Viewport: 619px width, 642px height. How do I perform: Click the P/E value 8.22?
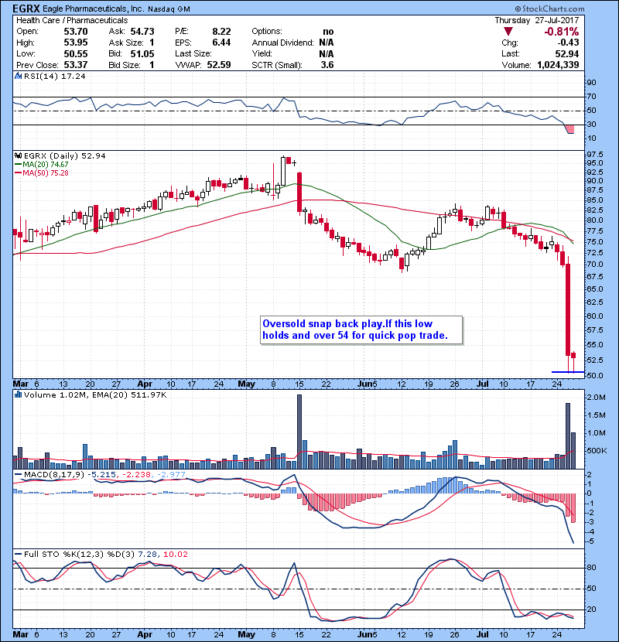221,32
